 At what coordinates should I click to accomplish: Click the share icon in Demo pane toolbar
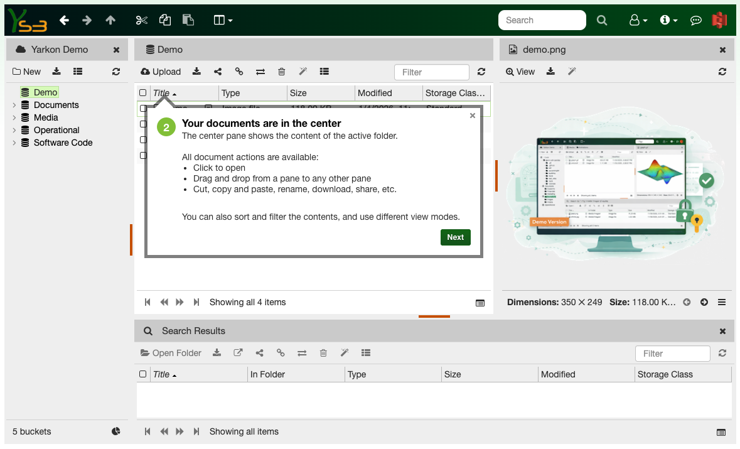click(218, 72)
